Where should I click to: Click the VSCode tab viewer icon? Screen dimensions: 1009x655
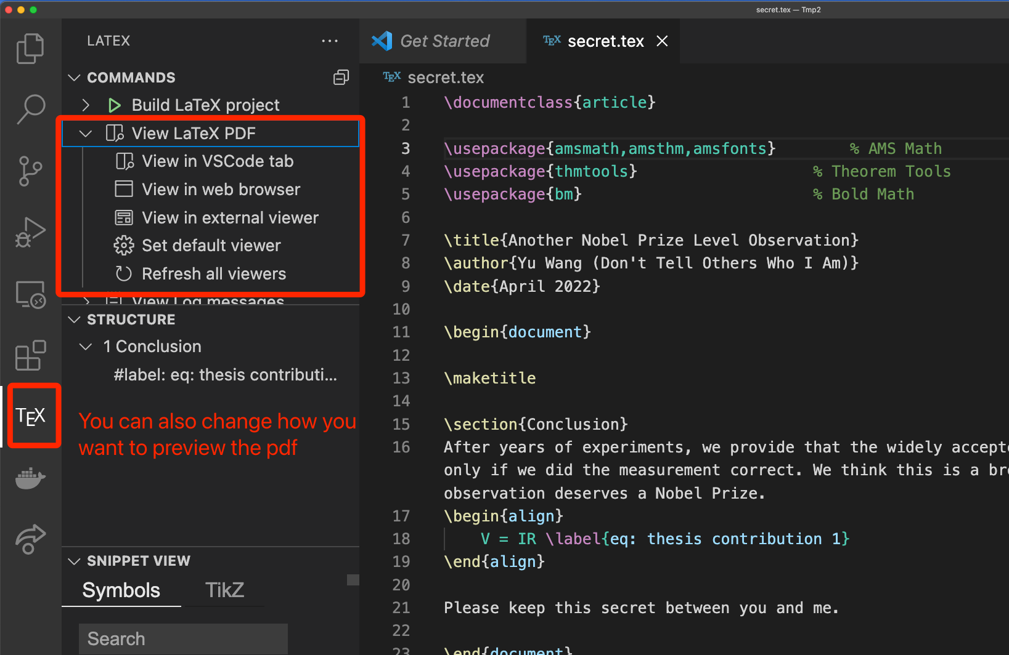click(x=125, y=161)
